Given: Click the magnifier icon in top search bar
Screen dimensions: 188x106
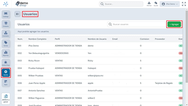Looking at the screenshot, I should pyautogui.click(x=102, y=4).
